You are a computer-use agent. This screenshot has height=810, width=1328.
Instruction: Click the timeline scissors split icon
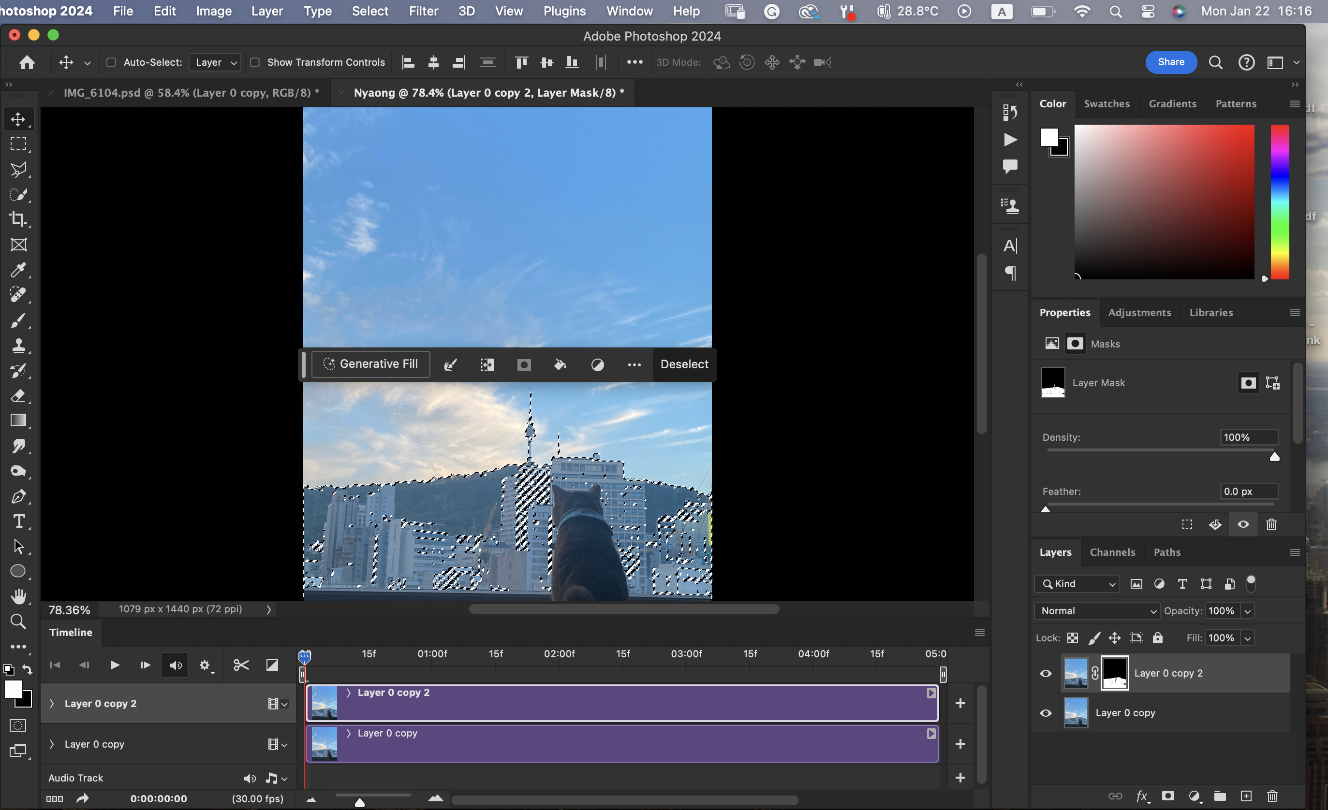point(241,665)
